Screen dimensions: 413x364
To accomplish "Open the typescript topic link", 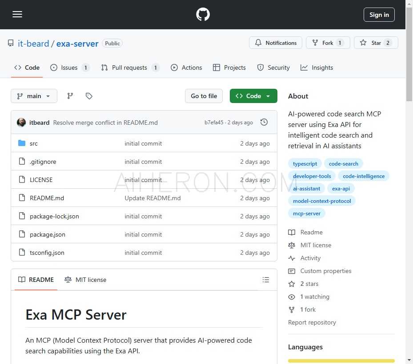I will (x=305, y=163).
